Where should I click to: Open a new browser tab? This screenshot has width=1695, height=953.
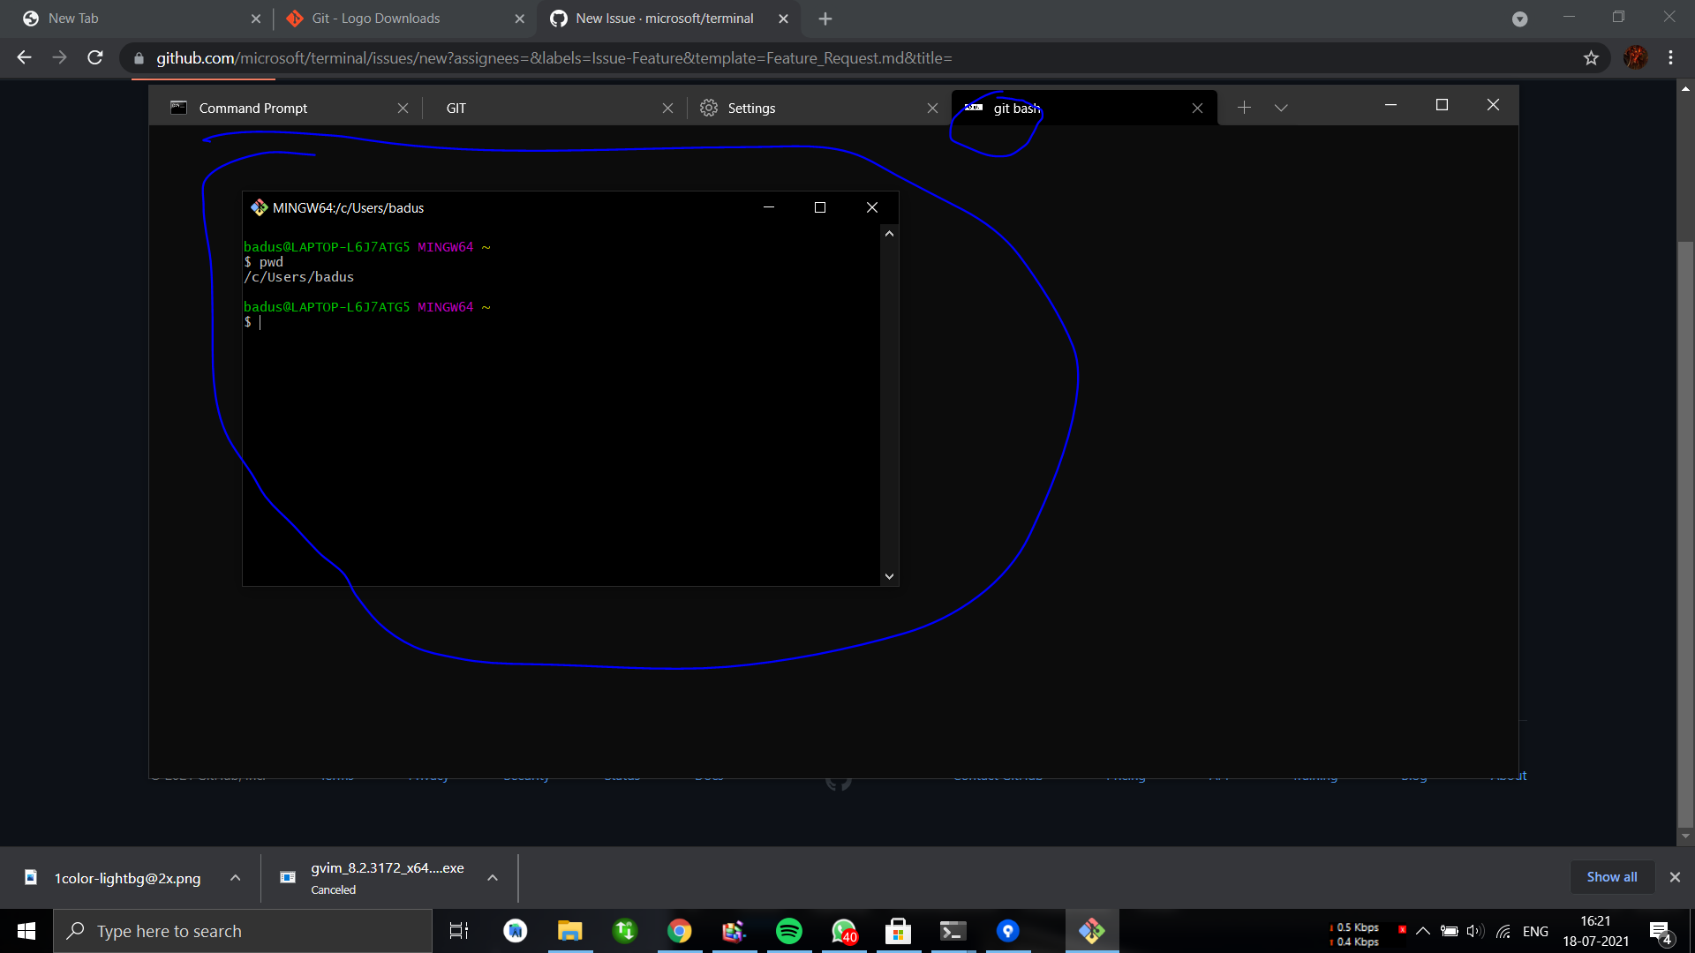[825, 19]
